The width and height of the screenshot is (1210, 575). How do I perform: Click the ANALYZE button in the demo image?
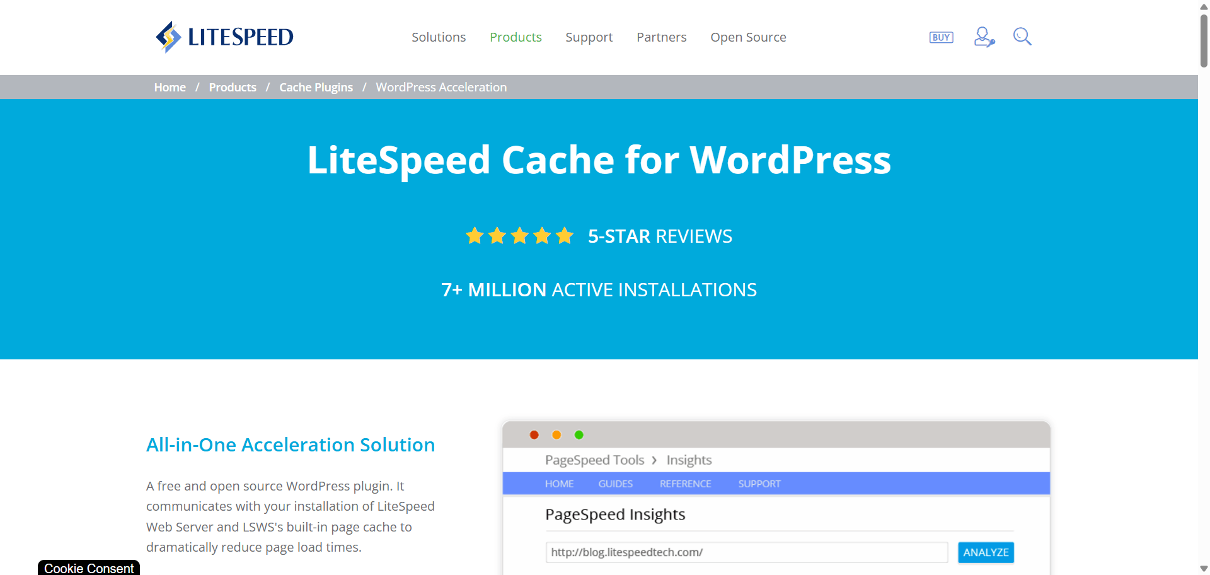(986, 552)
